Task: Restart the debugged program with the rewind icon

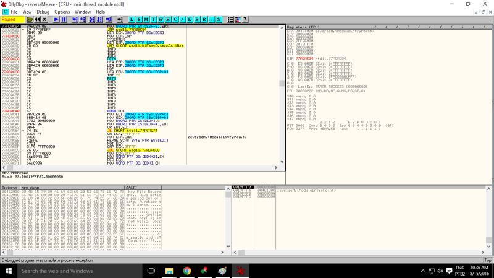Action: 38,20
